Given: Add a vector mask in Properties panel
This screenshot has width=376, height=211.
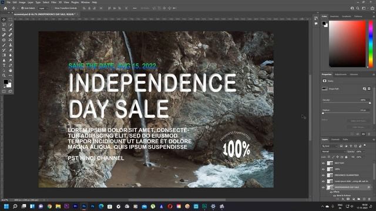Looking at the screenshot, I should pyautogui.click(x=369, y=89).
